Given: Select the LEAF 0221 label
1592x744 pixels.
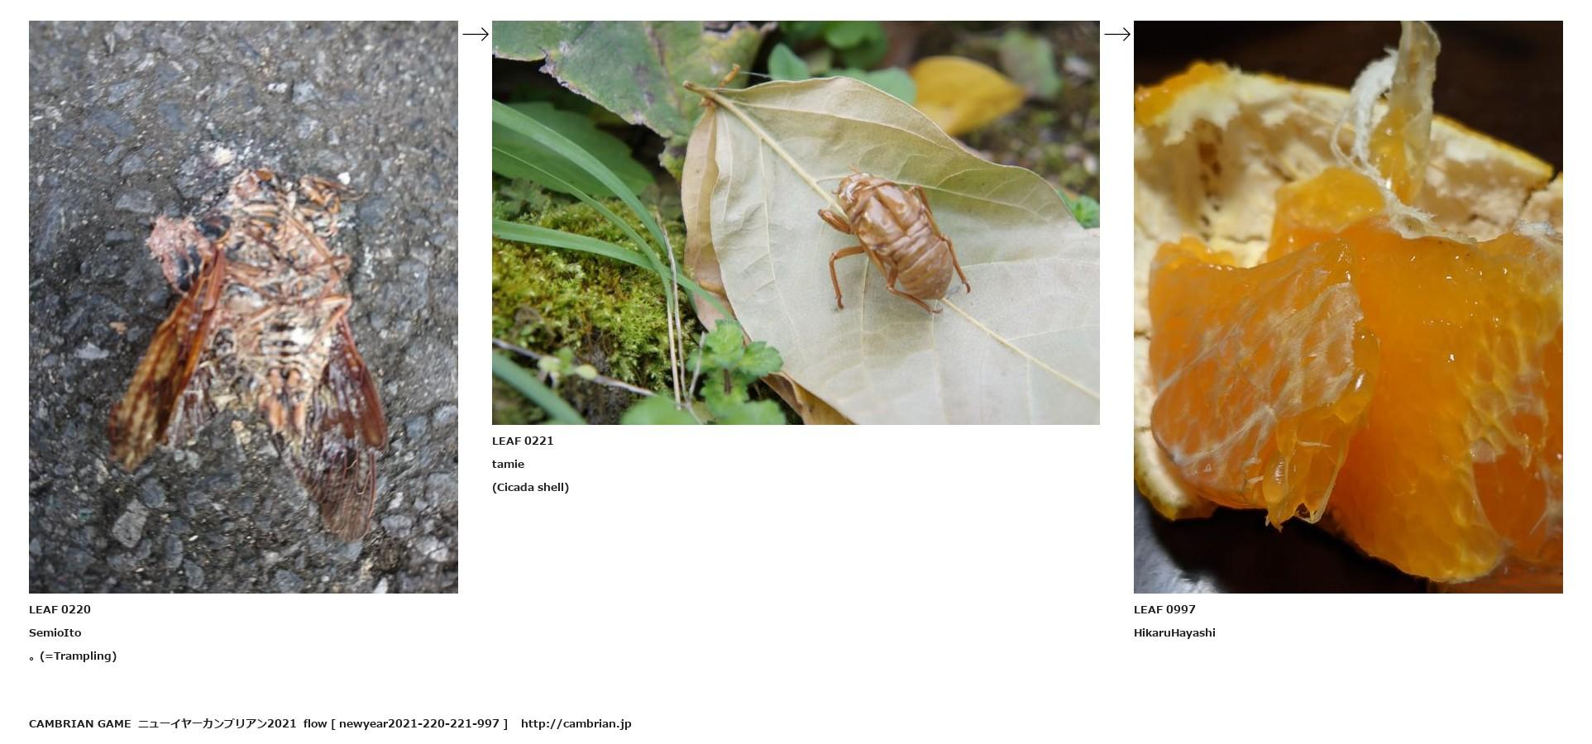Looking at the screenshot, I should tap(523, 441).
